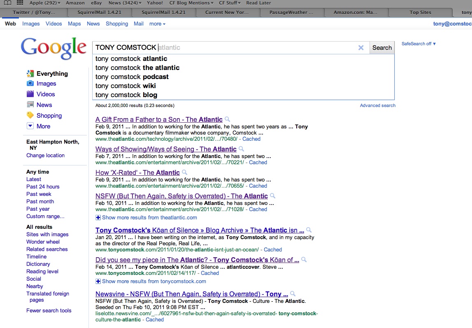Go to Maps in Google top nav
This screenshot has height=328, width=472.
(x=74, y=24)
